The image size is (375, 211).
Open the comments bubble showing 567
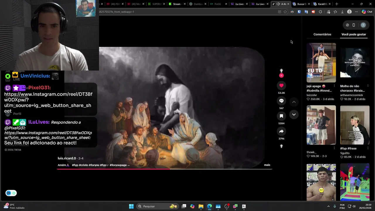(x=281, y=101)
